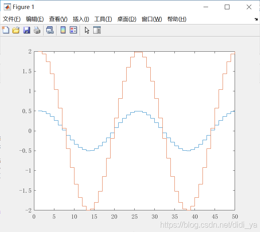Screen dimensions: 260x232
Task: Select the edit plot arrow tool
Action: (x=87, y=30)
